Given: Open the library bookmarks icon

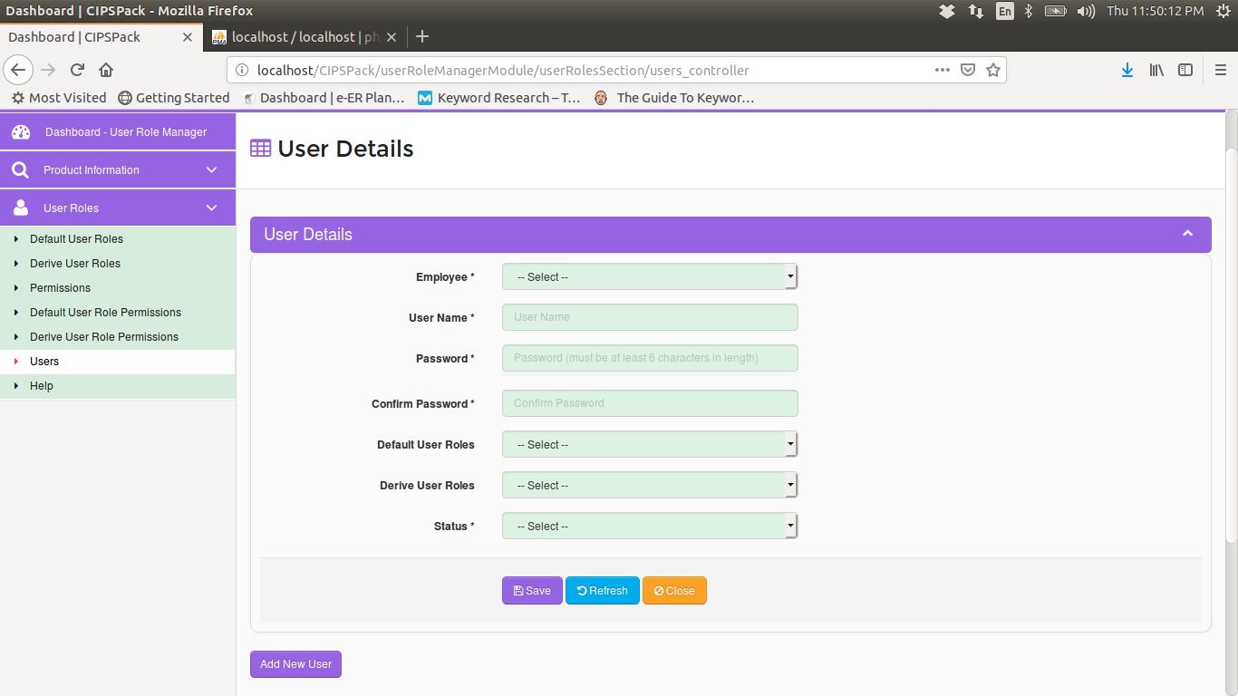Looking at the screenshot, I should coord(1156,70).
